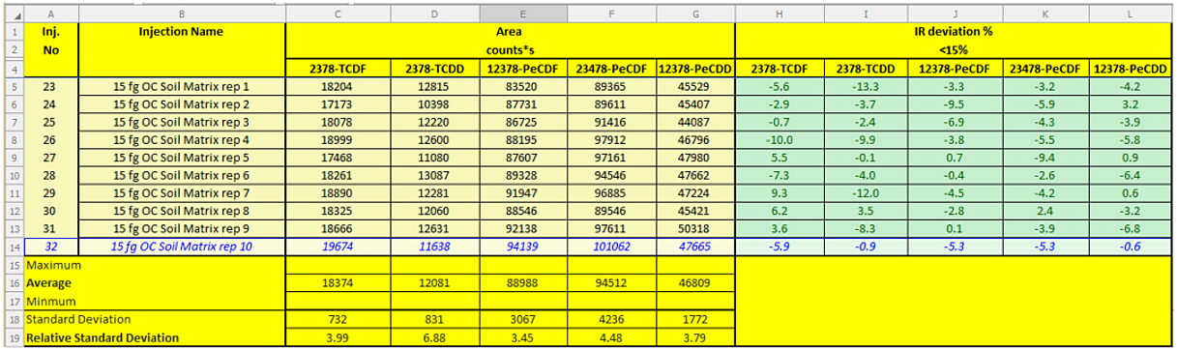Click the 23478-PeCDF area column heading

tap(611, 69)
